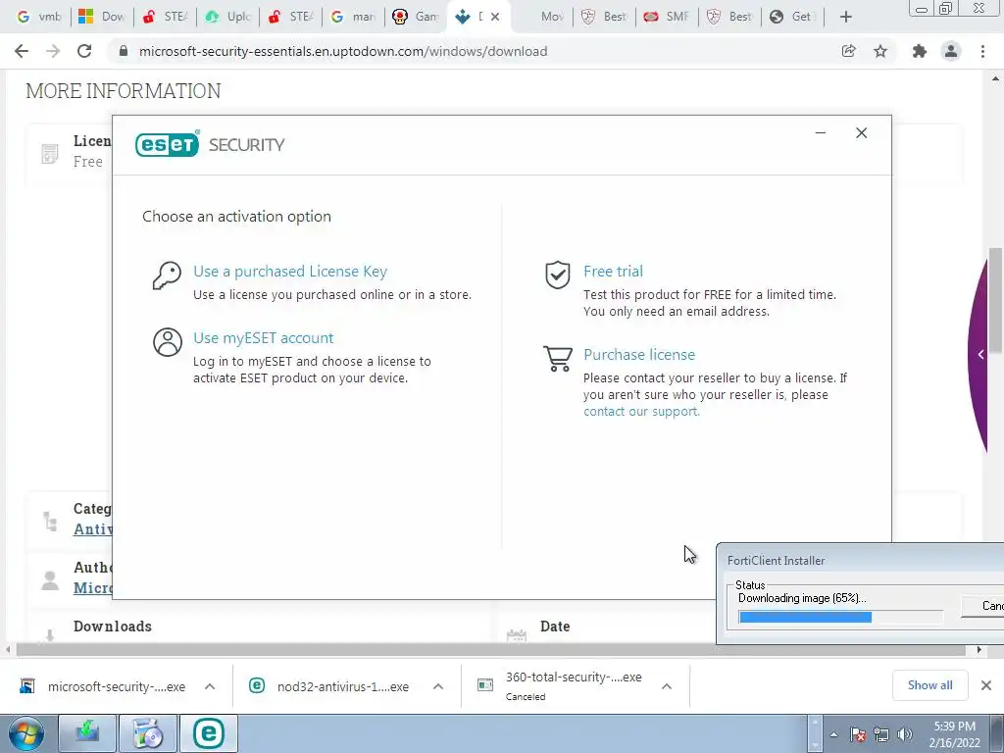Viewport: 1004px width, 753px height.
Task: Click the padlock icon in the address bar
Action: 125,51
